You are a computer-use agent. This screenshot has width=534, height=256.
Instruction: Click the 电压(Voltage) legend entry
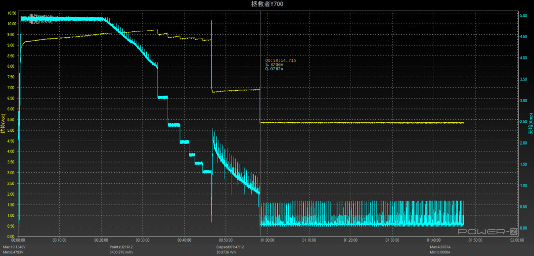click(37, 16)
